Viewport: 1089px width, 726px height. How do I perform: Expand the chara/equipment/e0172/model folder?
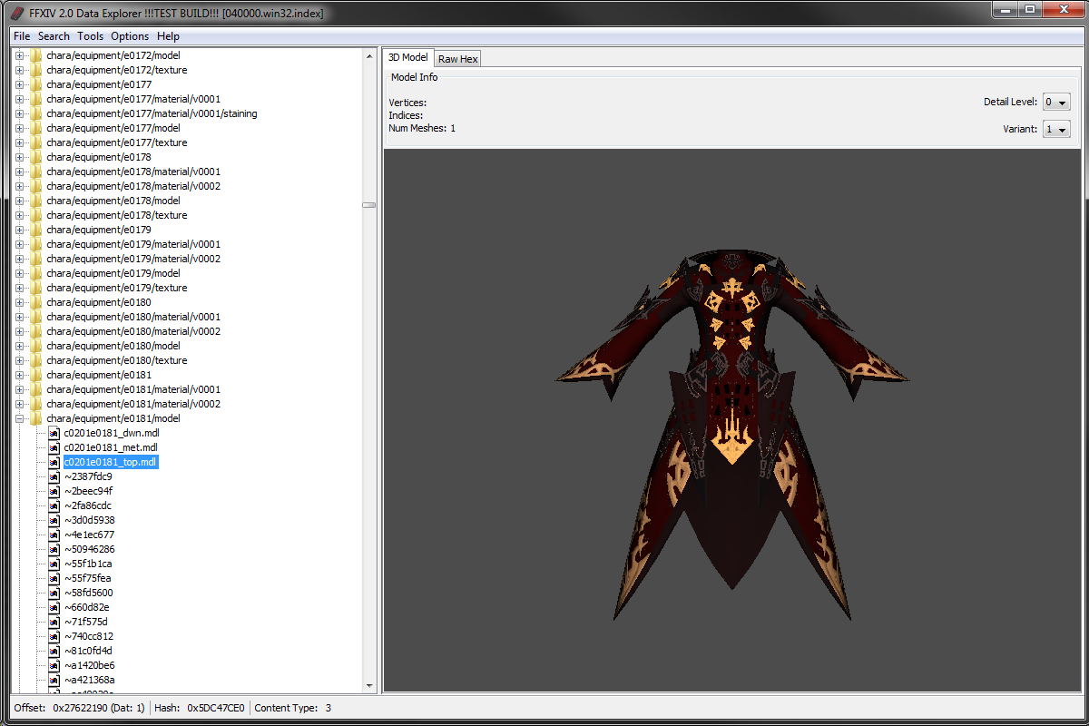coord(20,55)
